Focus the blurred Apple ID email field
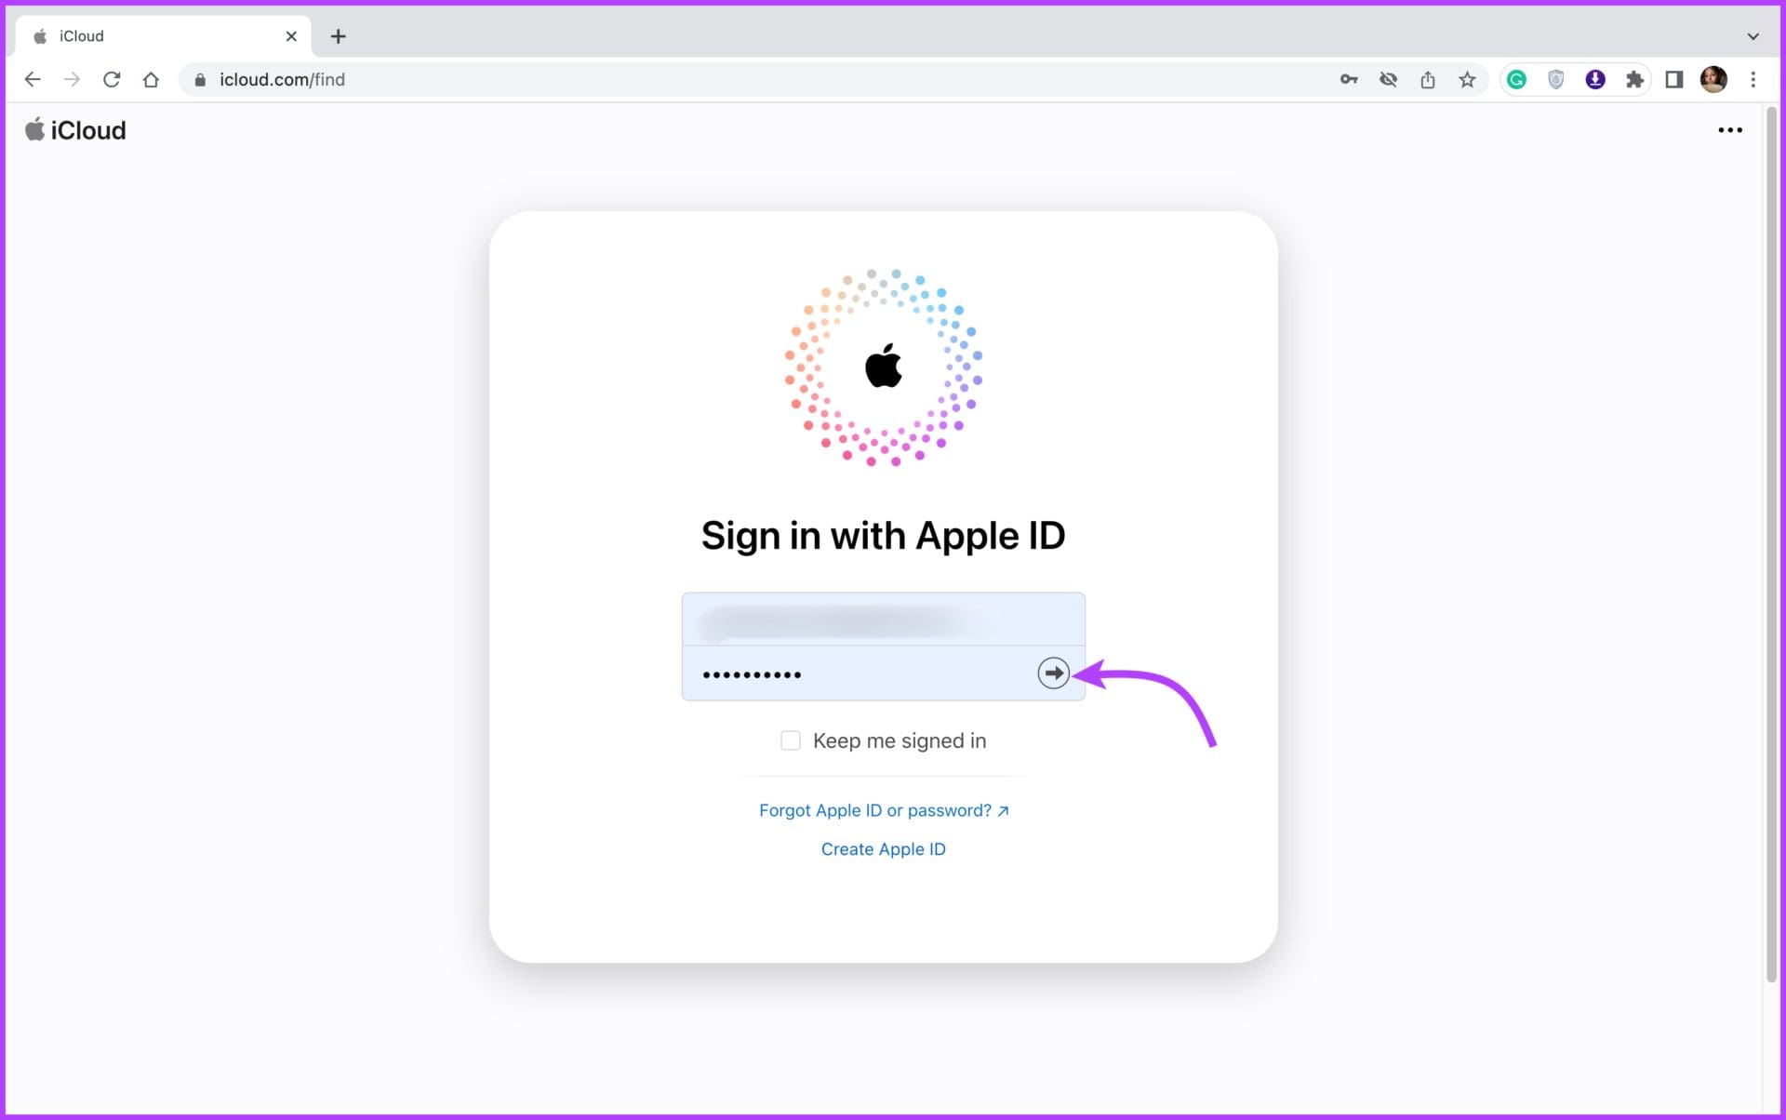Viewport: 1786px width, 1120px height. (x=884, y=620)
